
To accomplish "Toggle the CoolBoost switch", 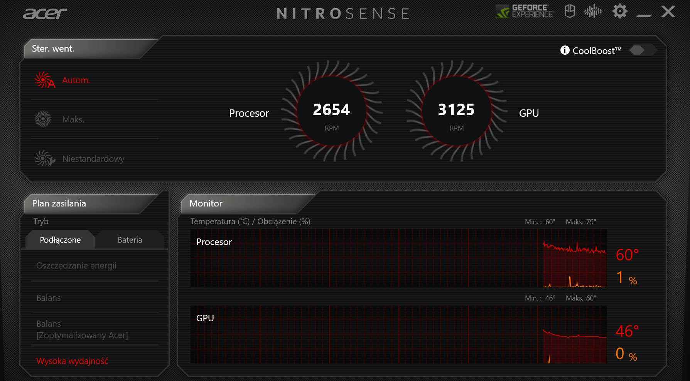I will (643, 50).
